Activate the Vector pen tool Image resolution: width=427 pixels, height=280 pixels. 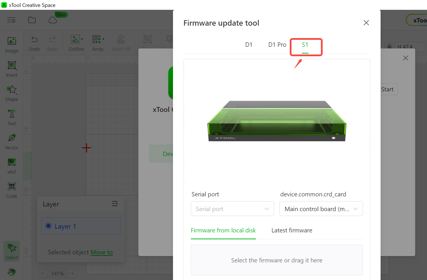coord(12,142)
